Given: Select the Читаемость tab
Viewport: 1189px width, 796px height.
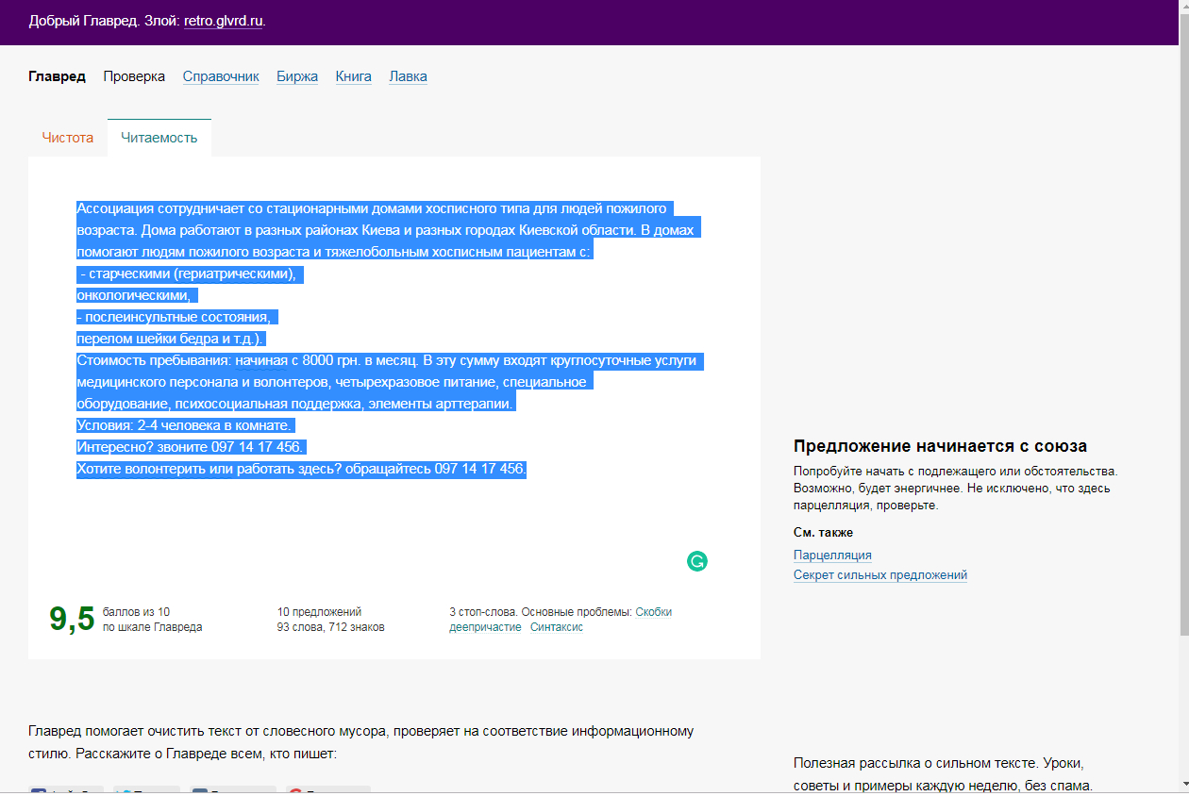Looking at the screenshot, I should 159,138.
